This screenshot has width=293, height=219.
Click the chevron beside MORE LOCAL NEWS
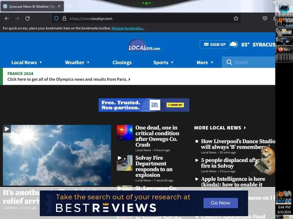point(245,128)
